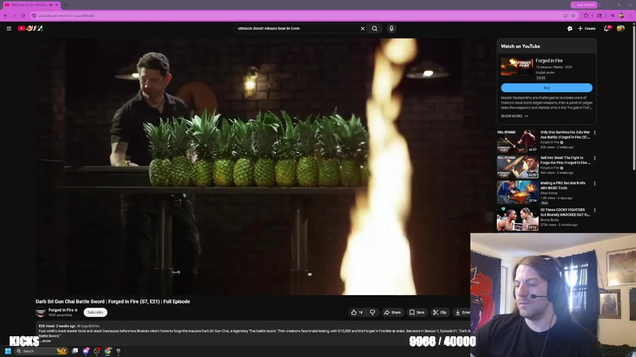Like the video with thumbs up
The width and height of the screenshot is (636, 357).
(357, 312)
